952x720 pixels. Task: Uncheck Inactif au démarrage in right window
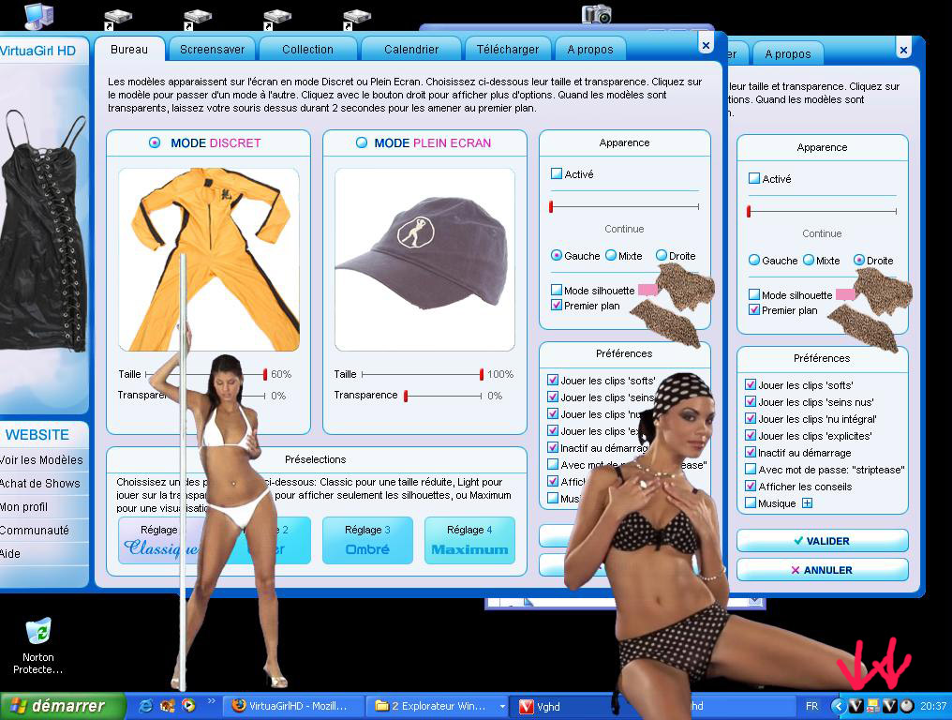tap(751, 452)
